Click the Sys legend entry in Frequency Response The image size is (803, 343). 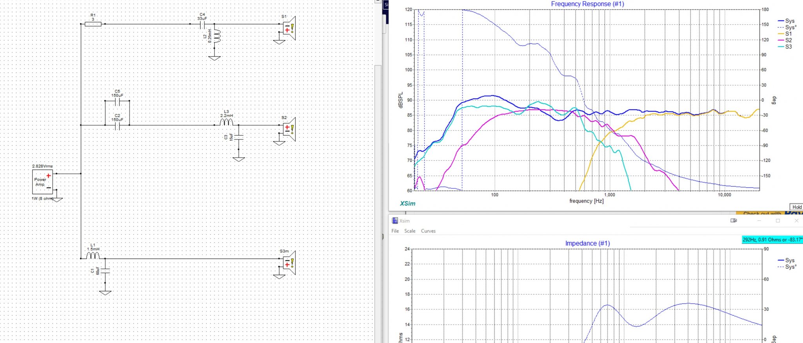tap(786, 21)
